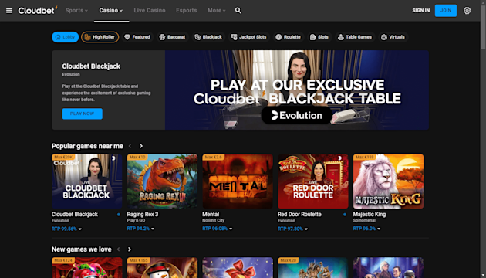Screen dimensions: 486x278
Task: Click the Popular games near me heading
Action: click(x=87, y=146)
